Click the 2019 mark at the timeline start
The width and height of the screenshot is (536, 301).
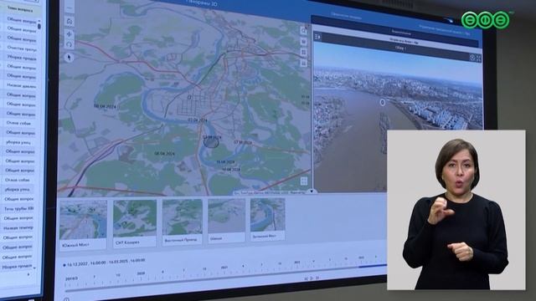[70, 278]
